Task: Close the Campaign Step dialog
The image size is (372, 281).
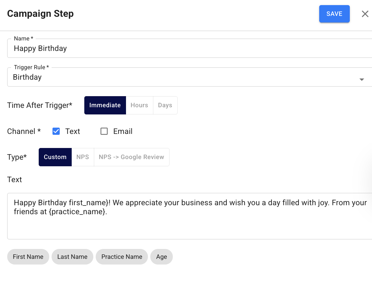Action: coord(365,14)
